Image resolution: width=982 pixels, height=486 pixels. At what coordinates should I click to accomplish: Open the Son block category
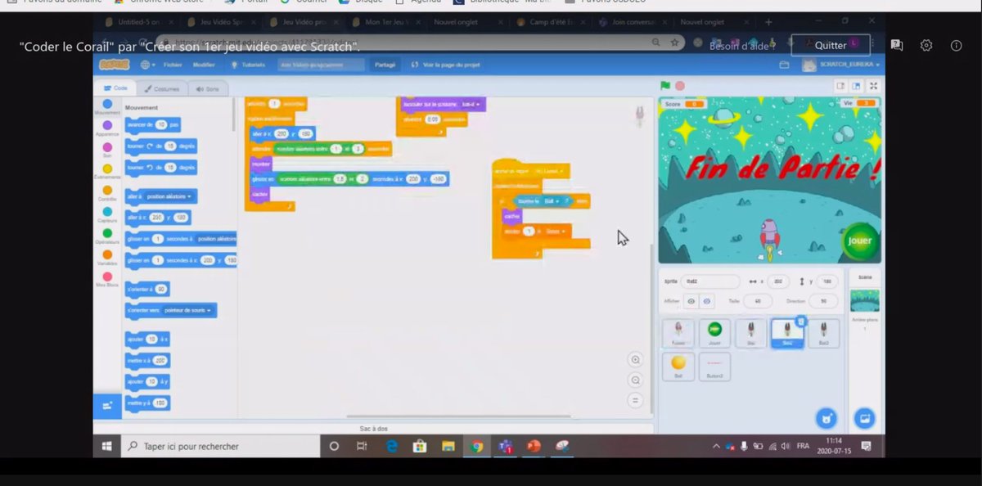click(x=107, y=150)
